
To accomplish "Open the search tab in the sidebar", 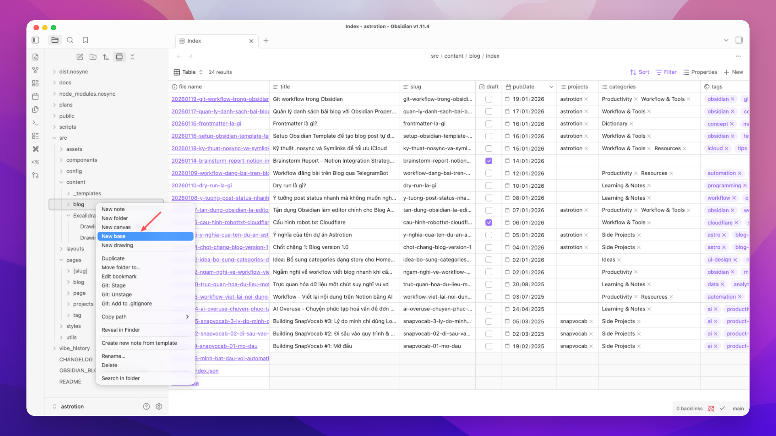I will click(x=70, y=40).
